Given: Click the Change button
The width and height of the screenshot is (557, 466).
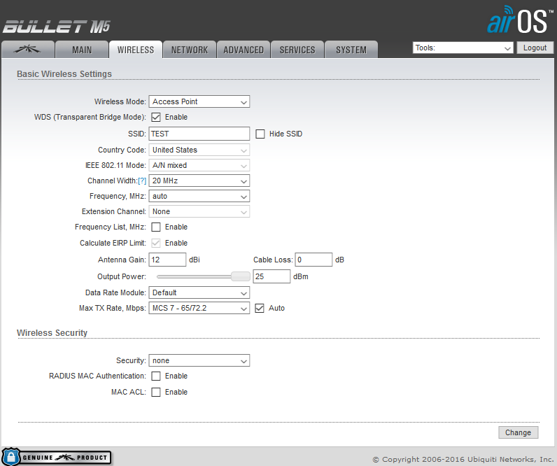Looking at the screenshot, I should click(519, 432).
